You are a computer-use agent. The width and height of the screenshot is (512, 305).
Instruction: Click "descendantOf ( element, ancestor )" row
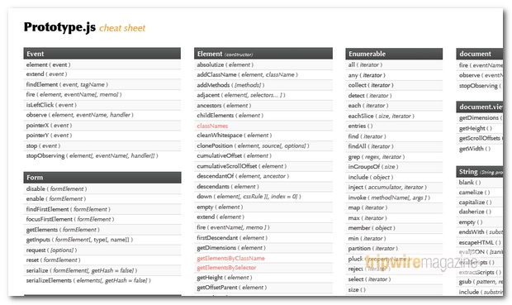click(263, 176)
